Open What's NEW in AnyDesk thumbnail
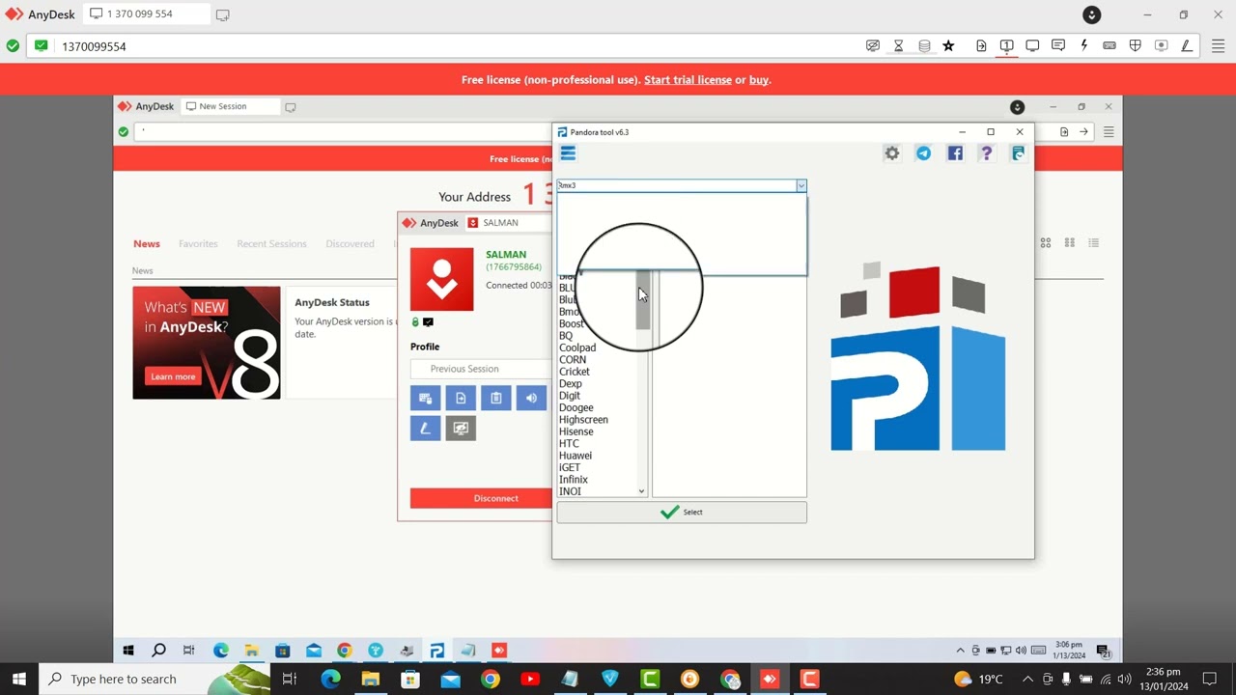This screenshot has width=1236, height=695. click(207, 343)
